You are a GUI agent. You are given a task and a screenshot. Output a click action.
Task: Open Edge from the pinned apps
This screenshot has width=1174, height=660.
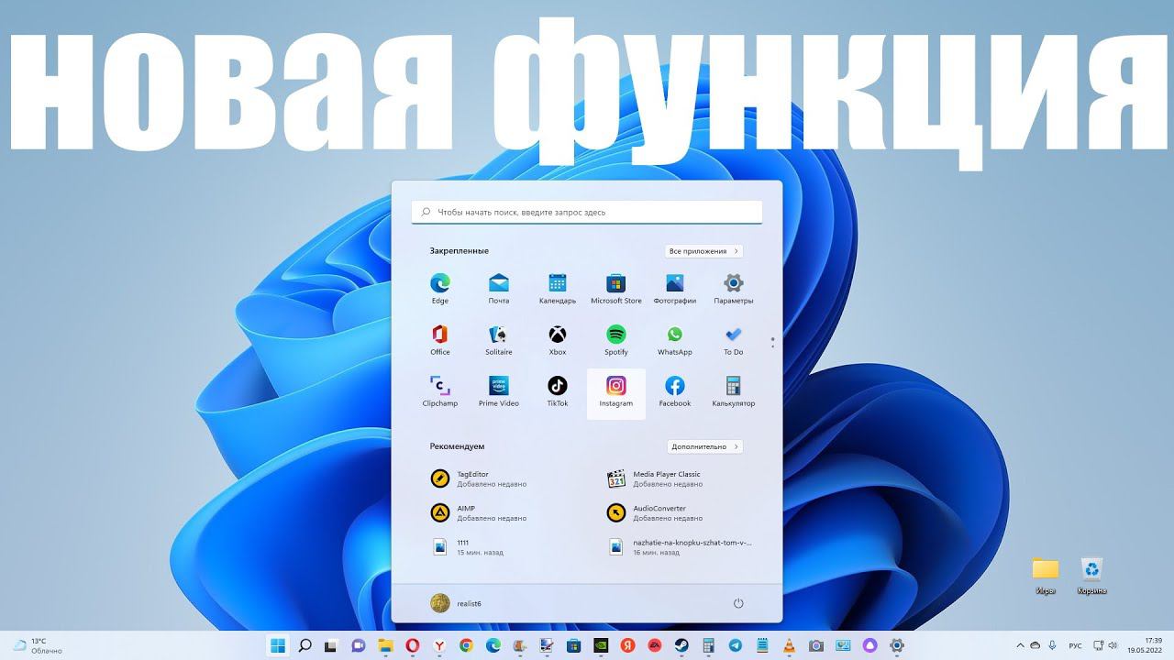pos(440,289)
